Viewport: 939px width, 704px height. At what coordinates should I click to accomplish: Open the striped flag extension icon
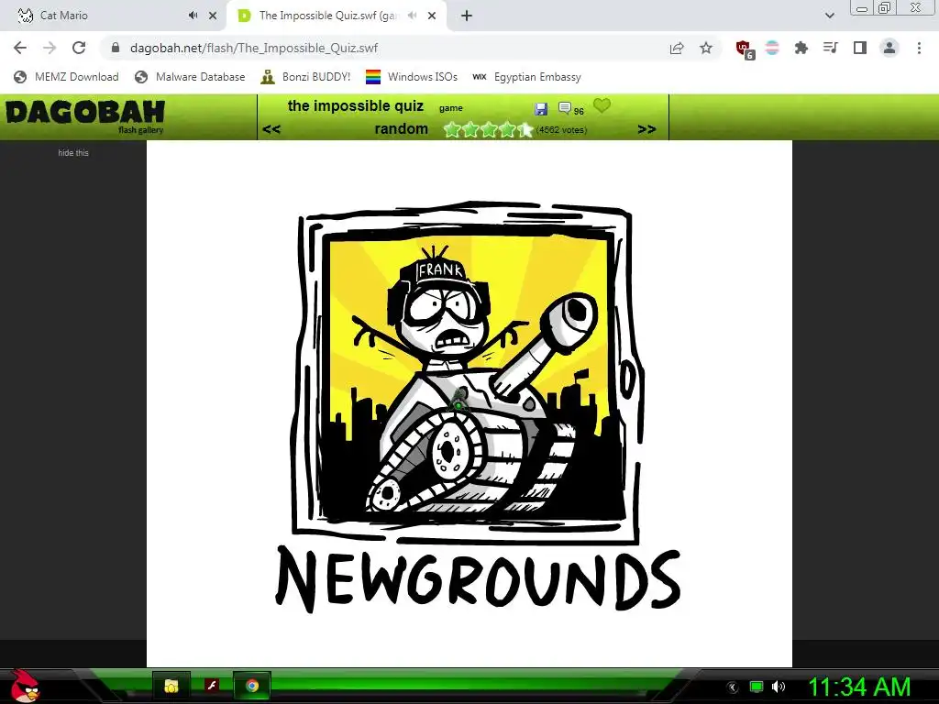[x=772, y=48]
